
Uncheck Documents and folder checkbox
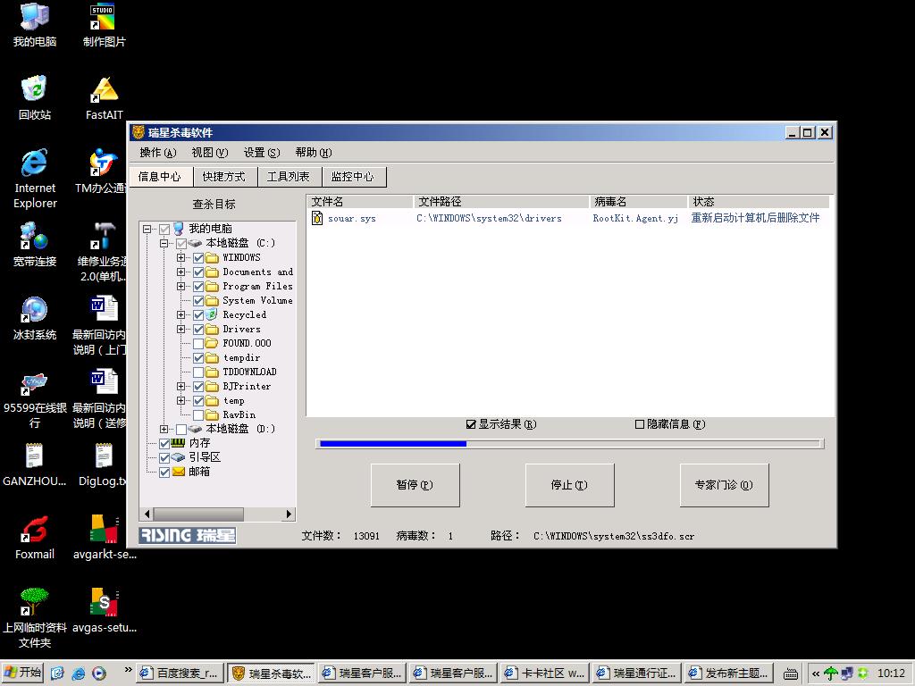198,272
